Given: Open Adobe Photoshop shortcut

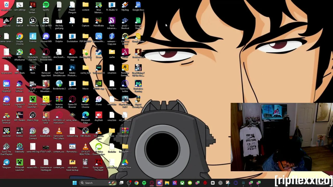Looking at the screenshot, I should [x=72, y=71].
